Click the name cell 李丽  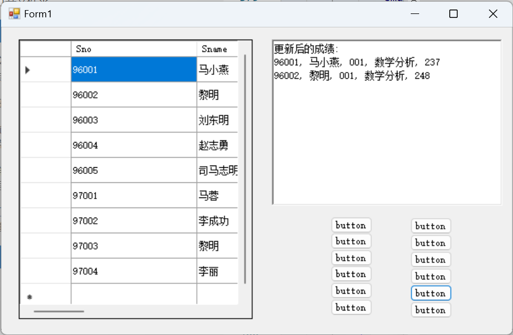[x=217, y=271]
